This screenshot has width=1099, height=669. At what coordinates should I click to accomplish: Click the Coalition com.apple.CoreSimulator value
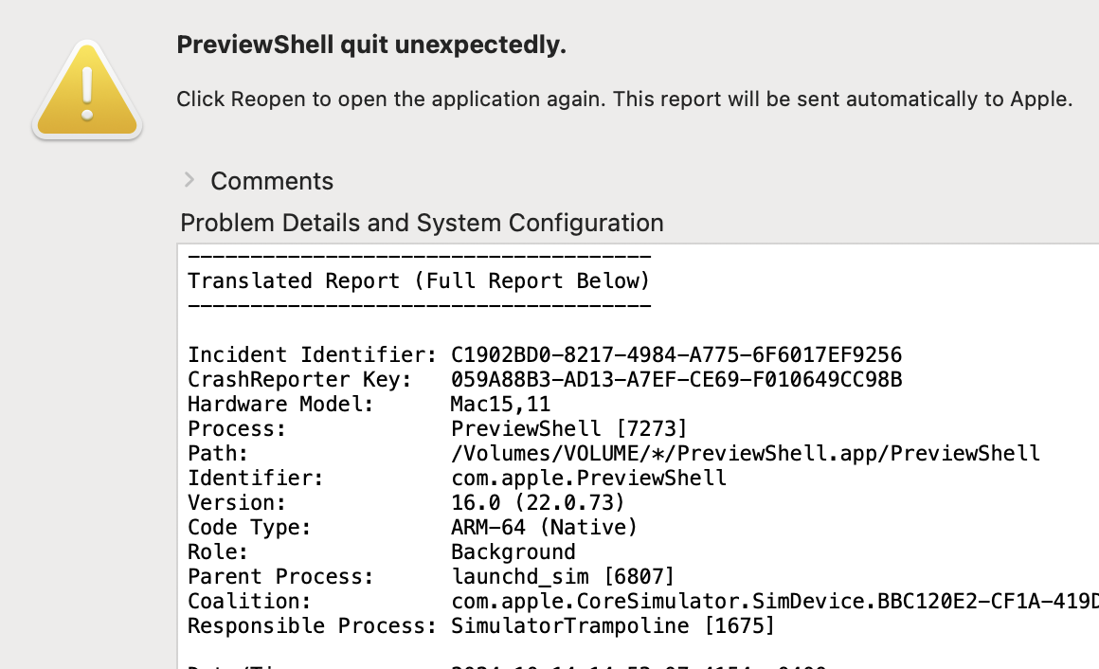774,601
